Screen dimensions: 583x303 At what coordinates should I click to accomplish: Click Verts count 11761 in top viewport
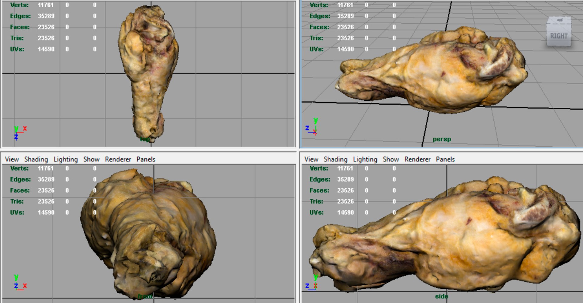(46, 5)
